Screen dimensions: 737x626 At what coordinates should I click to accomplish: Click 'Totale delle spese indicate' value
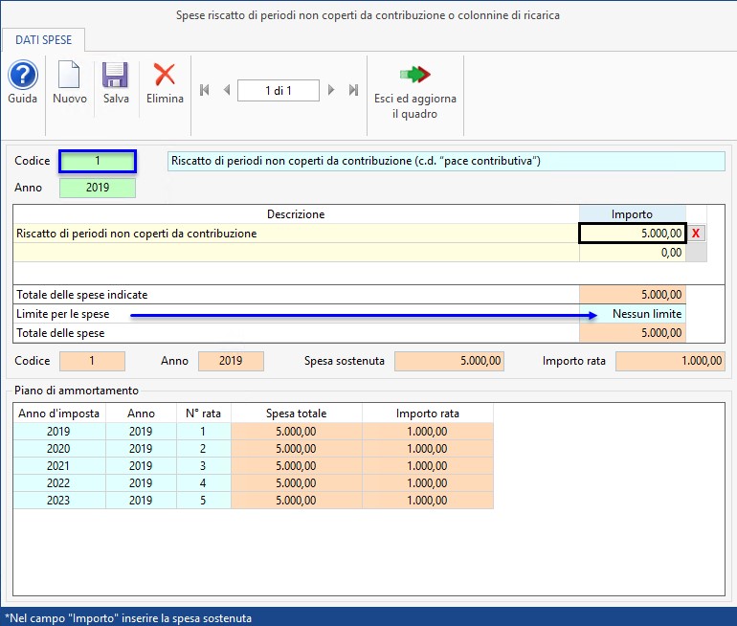coord(632,295)
